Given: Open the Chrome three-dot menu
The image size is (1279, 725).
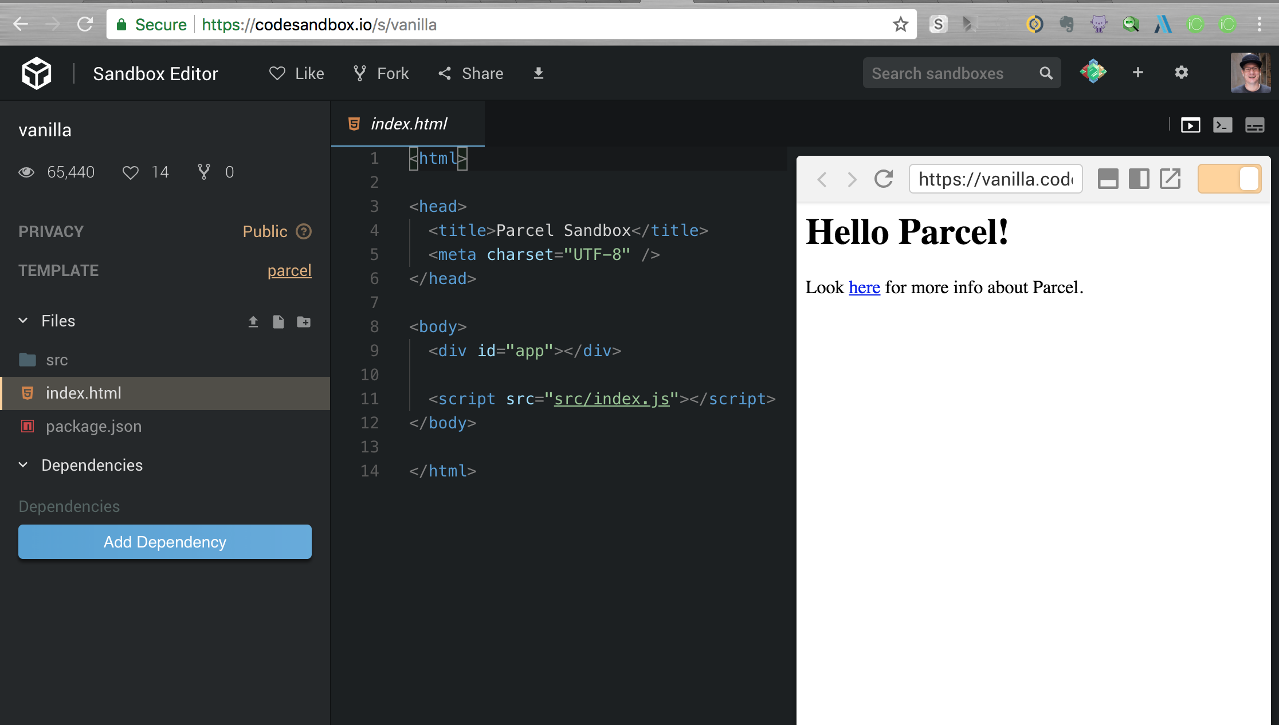Looking at the screenshot, I should (x=1260, y=24).
